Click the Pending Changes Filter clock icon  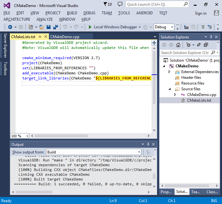188,45
